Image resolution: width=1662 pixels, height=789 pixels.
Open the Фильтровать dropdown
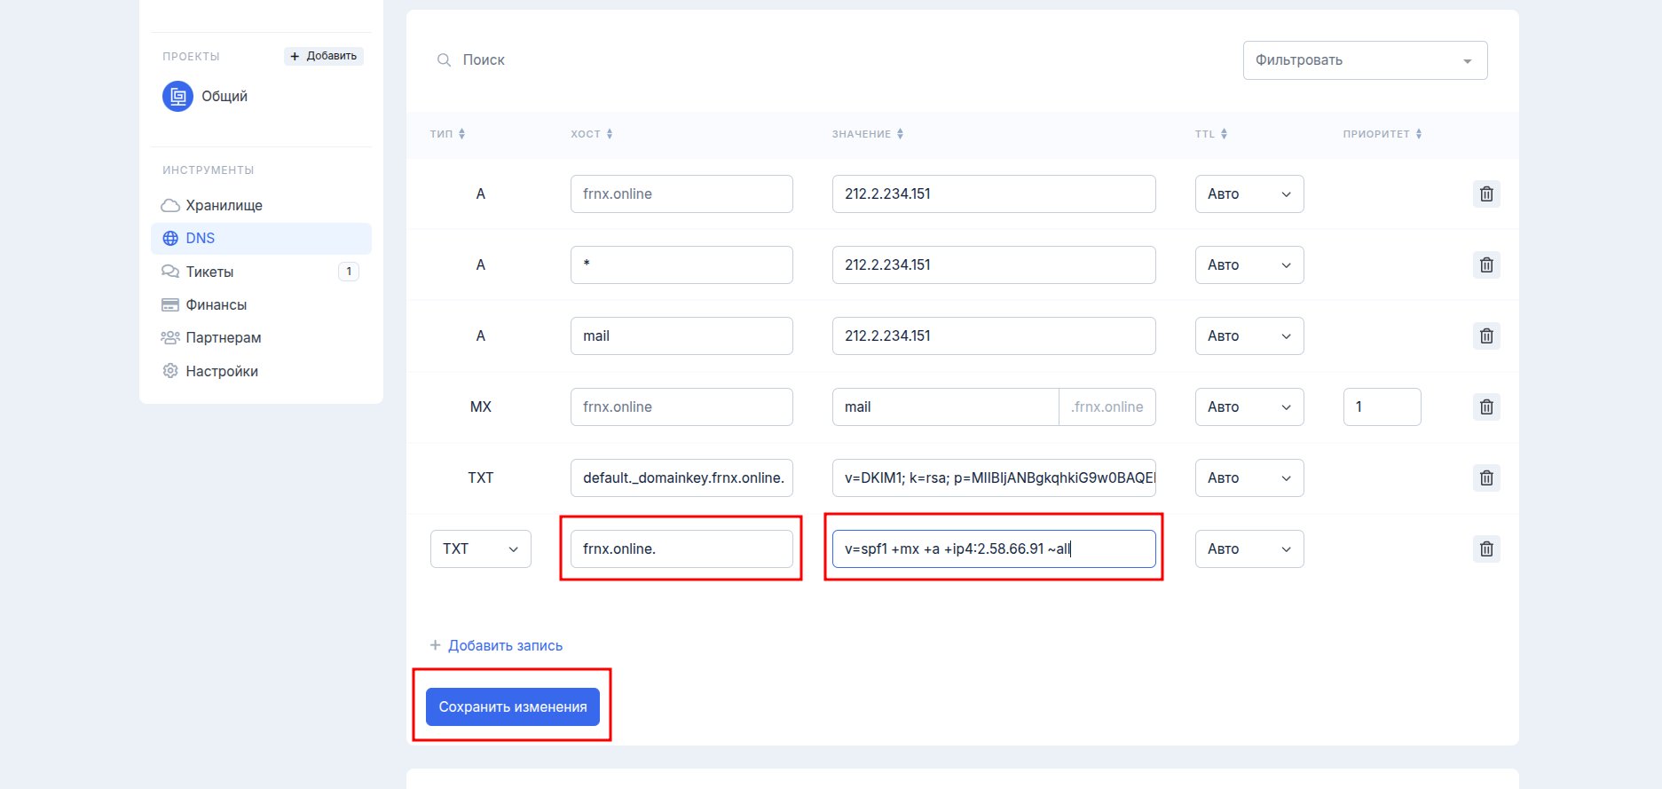(x=1364, y=60)
